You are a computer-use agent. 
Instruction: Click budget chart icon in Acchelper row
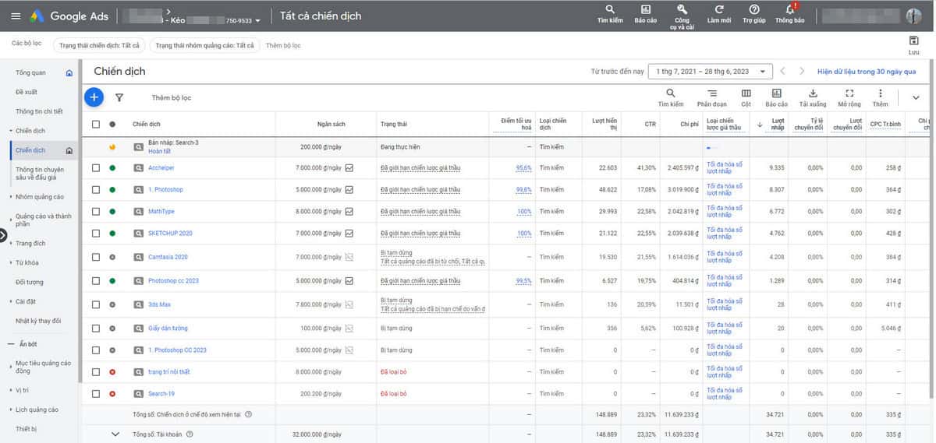(x=349, y=167)
